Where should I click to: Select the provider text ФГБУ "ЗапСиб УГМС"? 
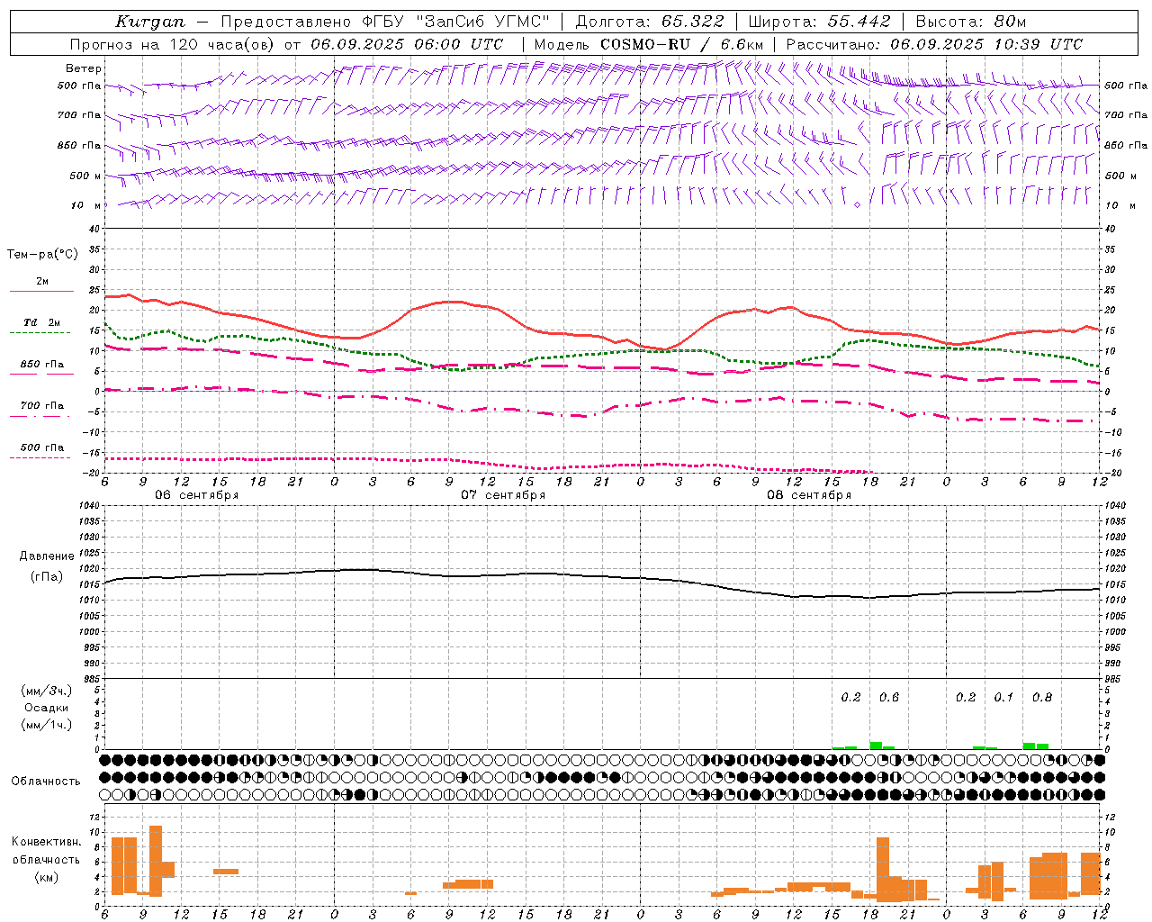pos(454,22)
